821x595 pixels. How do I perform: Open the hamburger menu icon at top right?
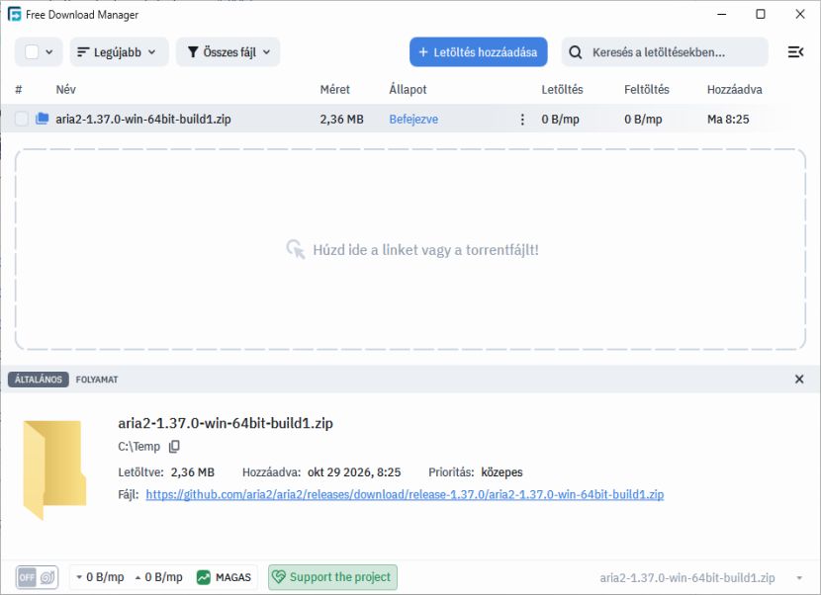coord(795,51)
